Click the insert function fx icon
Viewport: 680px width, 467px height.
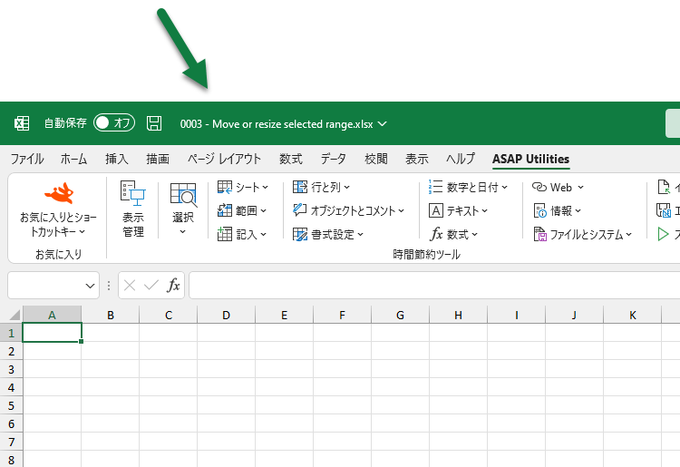pyautogui.click(x=173, y=286)
